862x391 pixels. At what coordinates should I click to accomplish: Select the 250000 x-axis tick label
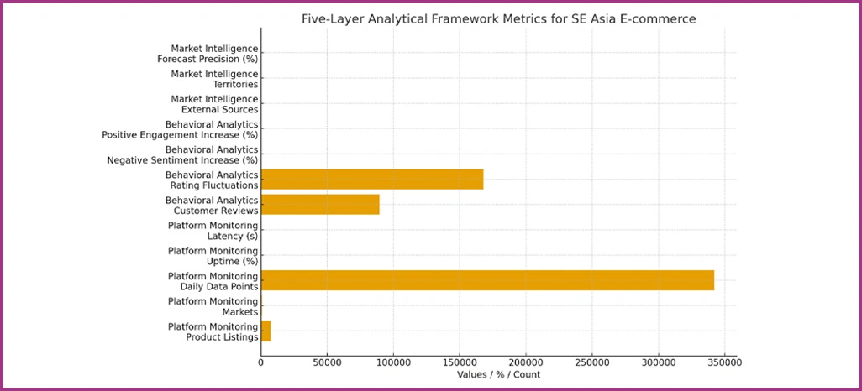pos(591,362)
